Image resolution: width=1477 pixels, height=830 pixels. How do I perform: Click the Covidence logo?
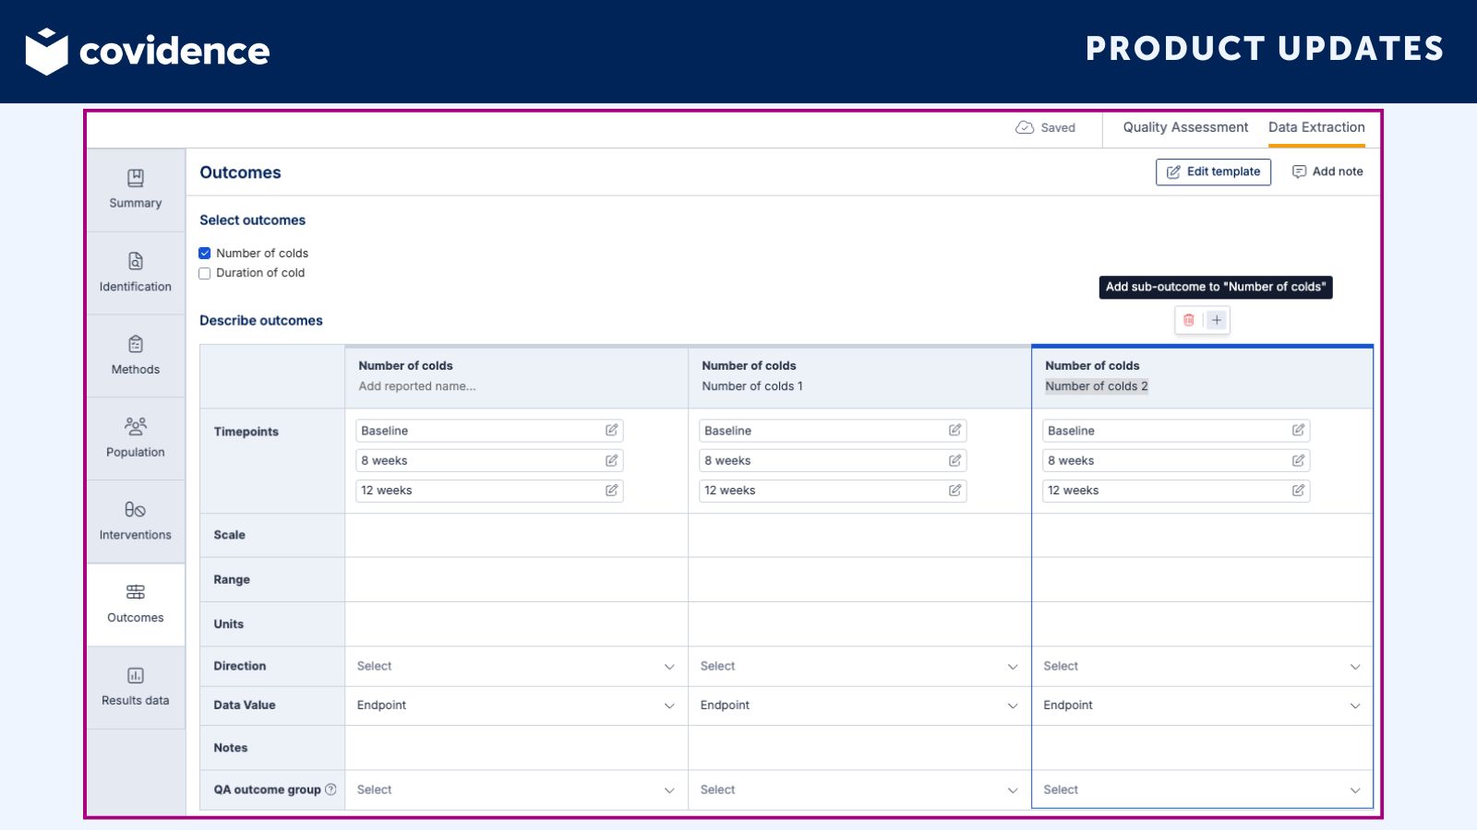click(x=148, y=52)
